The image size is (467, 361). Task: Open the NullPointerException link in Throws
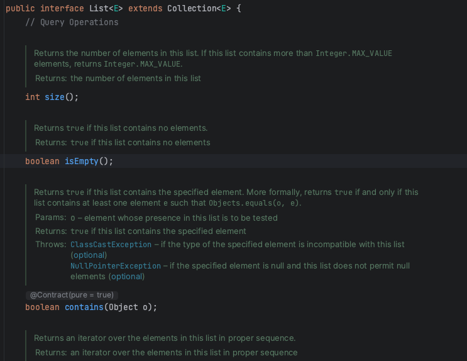tap(116, 266)
